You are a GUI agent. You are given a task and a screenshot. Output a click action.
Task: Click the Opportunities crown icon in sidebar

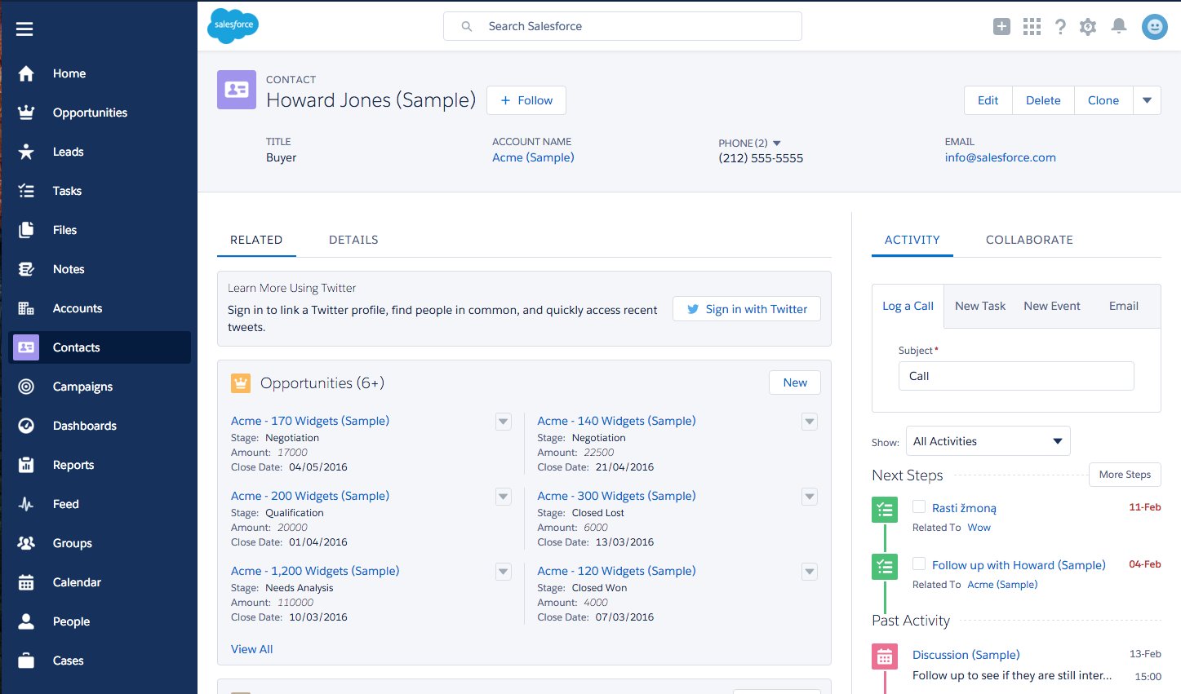click(26, 113)
